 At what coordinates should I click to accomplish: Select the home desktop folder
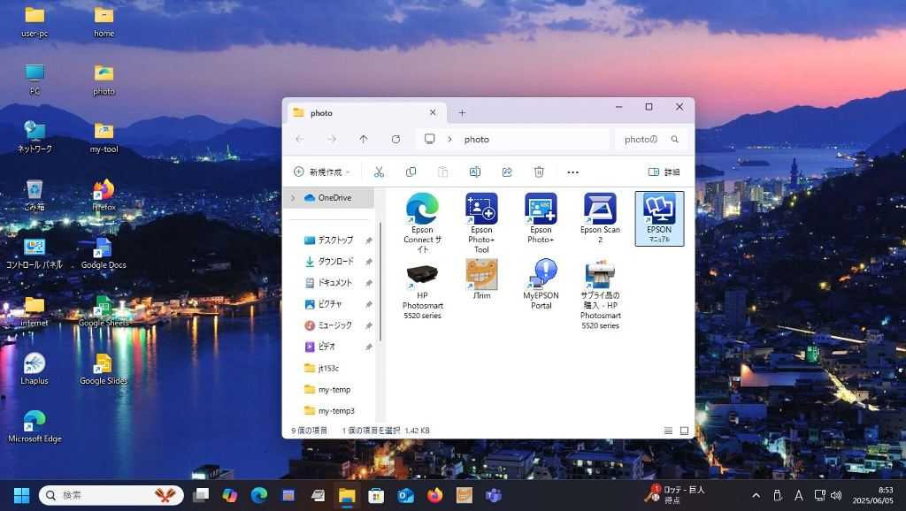pos(104,22)
